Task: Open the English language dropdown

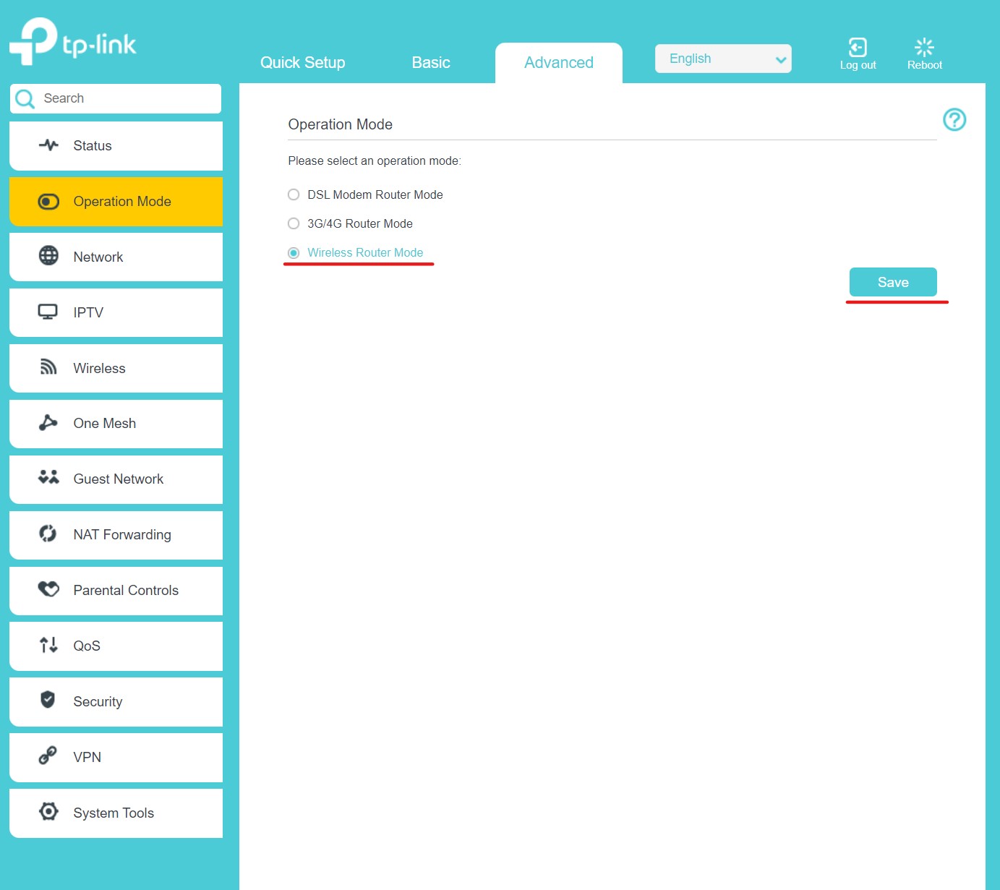Action: [x=723, y=59]
